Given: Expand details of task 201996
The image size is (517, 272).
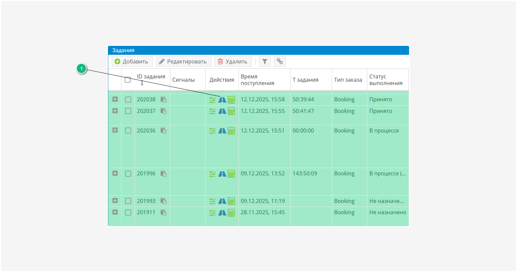Looking at the screenshot, I should click(x=115, y=173).
